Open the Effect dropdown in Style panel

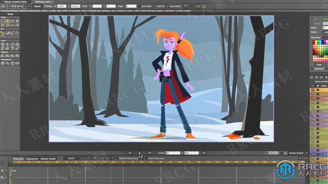325,32
